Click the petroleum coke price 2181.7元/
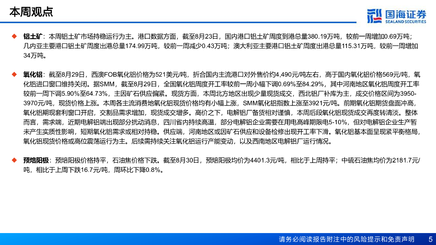 tap(406, 160)
